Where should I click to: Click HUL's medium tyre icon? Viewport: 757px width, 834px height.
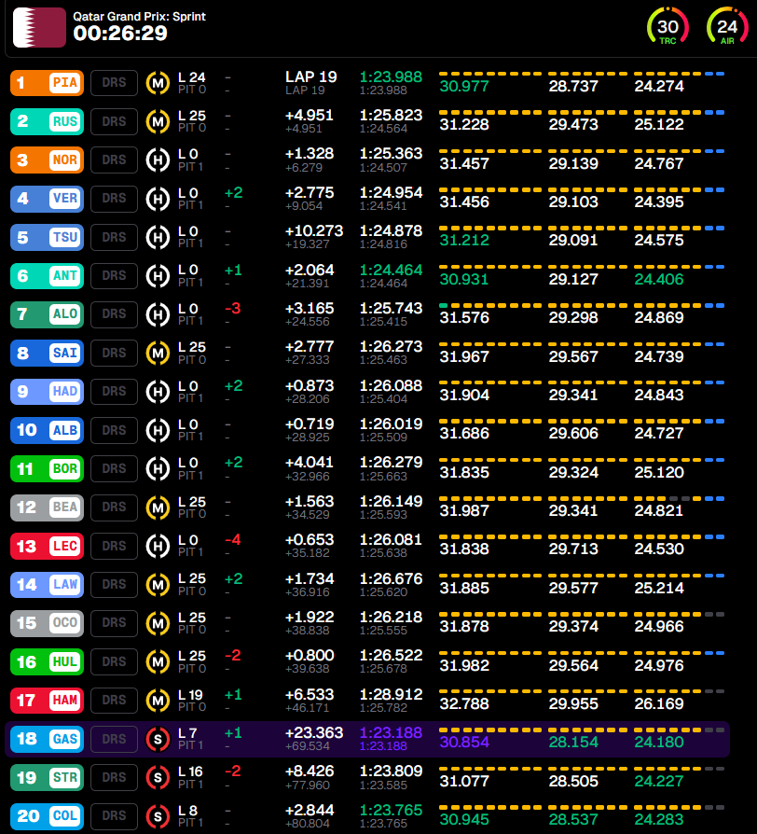tap(158, 661)
